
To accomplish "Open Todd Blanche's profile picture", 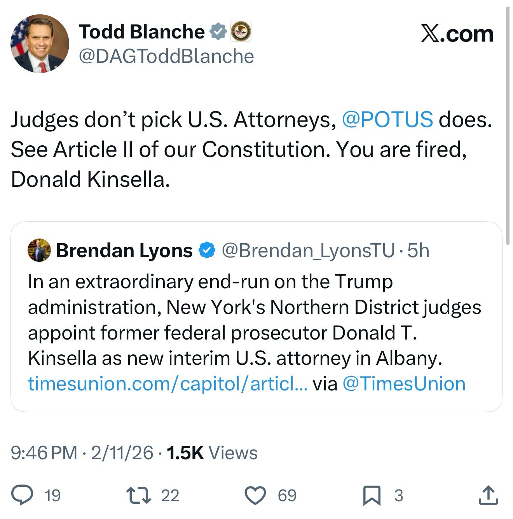I will pyautogui.click(x=40, y=44).
